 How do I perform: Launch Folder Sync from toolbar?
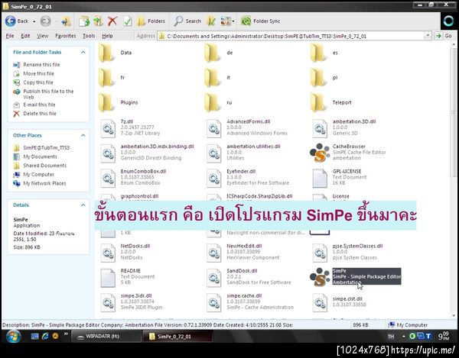point(261,21)
